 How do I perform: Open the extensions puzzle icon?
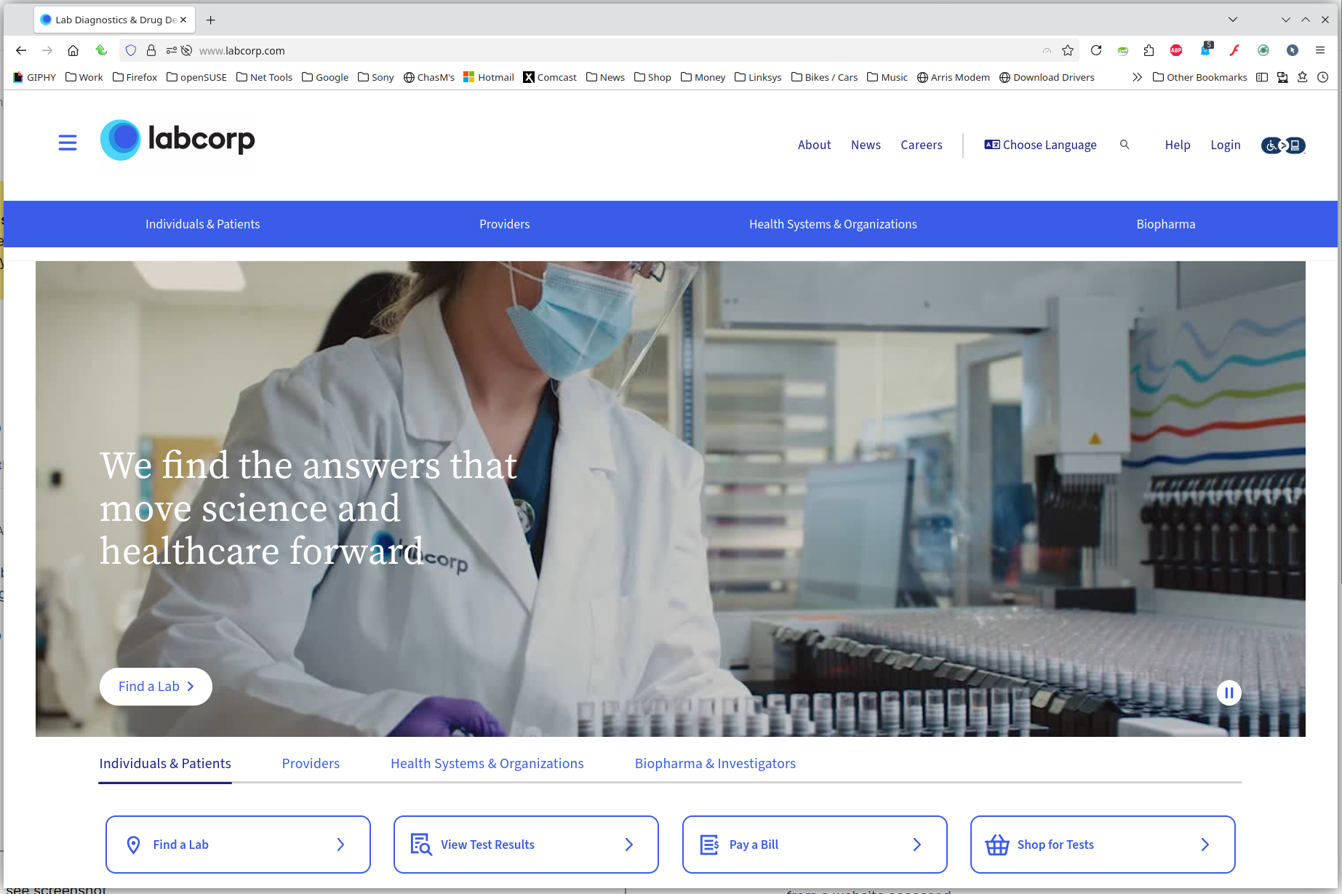click(1149, 50)
